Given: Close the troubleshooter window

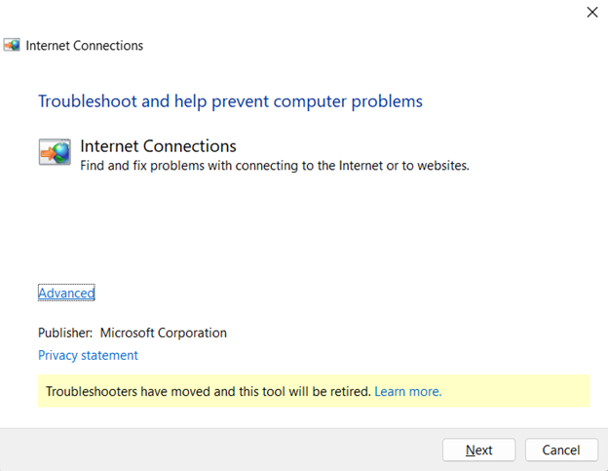Looking at the screenshot, I should 591,13.
